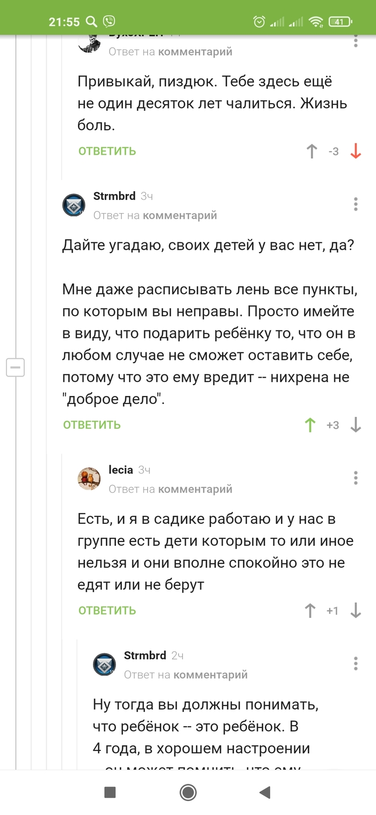
Task: Downvote Strmbrd's +3 comment
Action: [356, 425]
